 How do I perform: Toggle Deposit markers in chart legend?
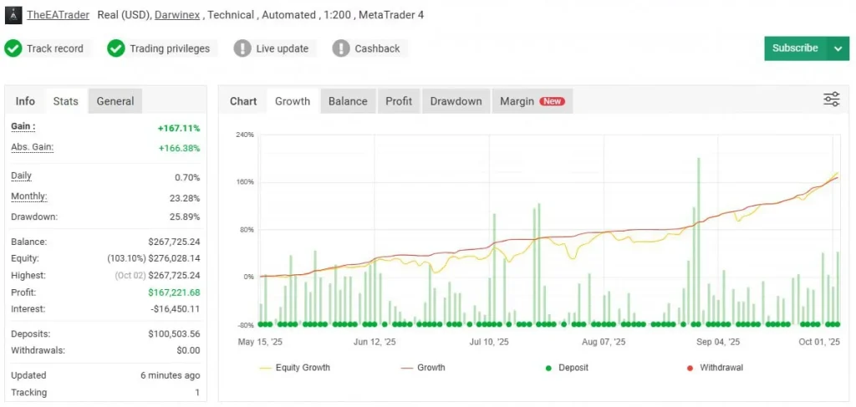[x=567, y=368]
